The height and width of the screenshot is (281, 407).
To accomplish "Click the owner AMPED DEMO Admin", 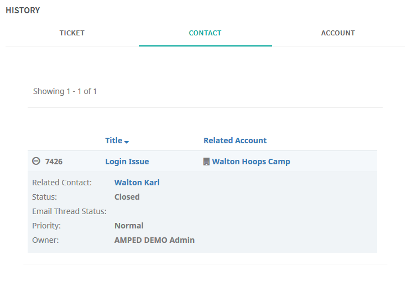I will tap(154, 240).
